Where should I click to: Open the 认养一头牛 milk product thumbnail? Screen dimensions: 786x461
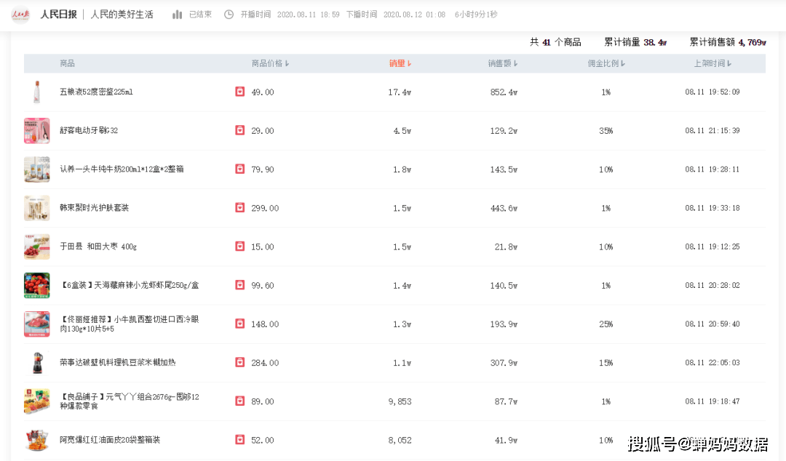click(x=36, y=169)
